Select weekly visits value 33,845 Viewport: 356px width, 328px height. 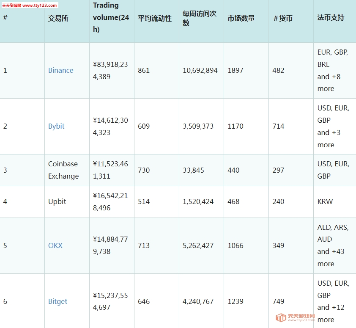(193, 170)
